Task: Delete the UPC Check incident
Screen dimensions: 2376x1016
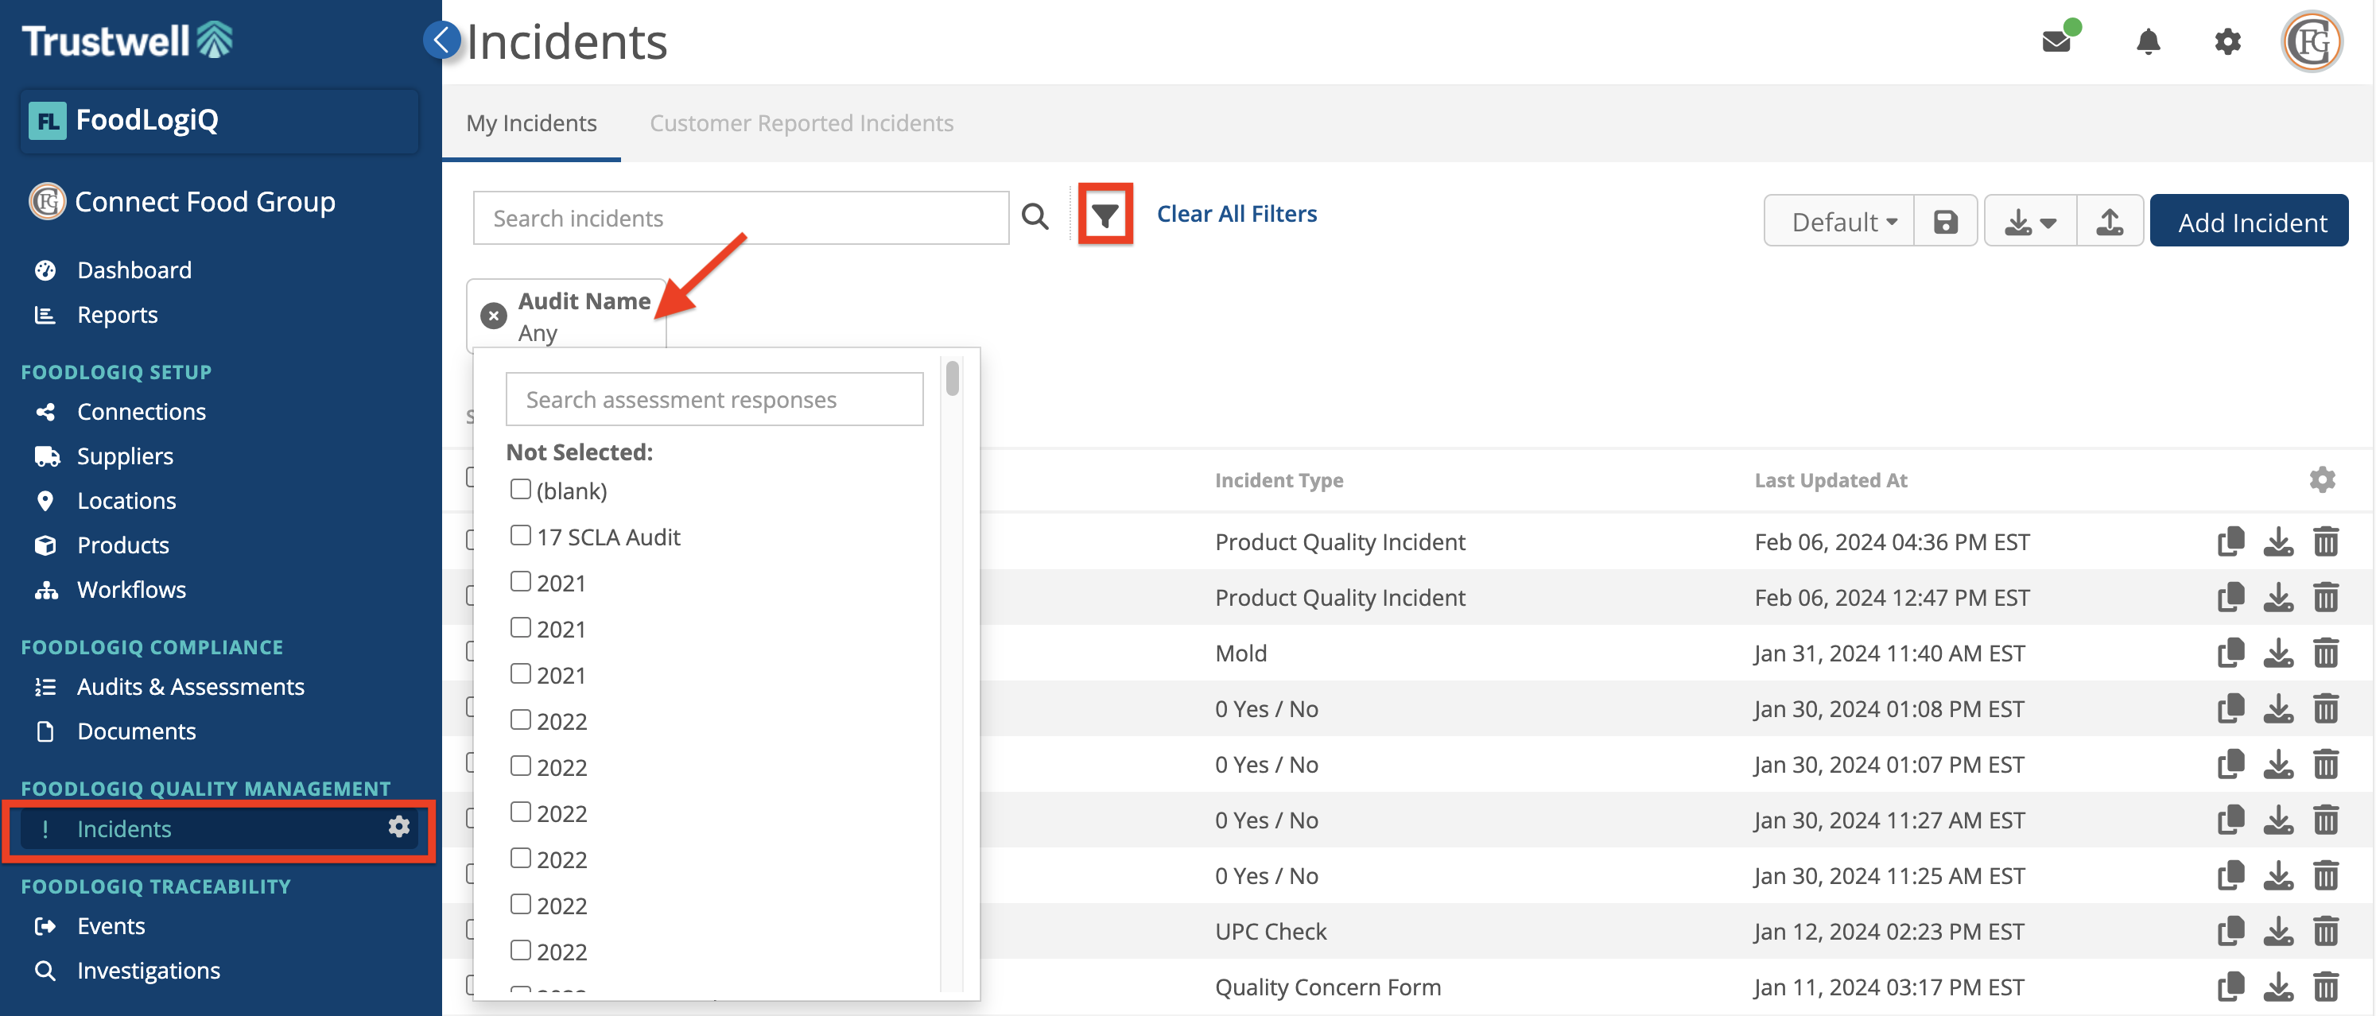Action: pyautogui.click(x=2325, y=931)
